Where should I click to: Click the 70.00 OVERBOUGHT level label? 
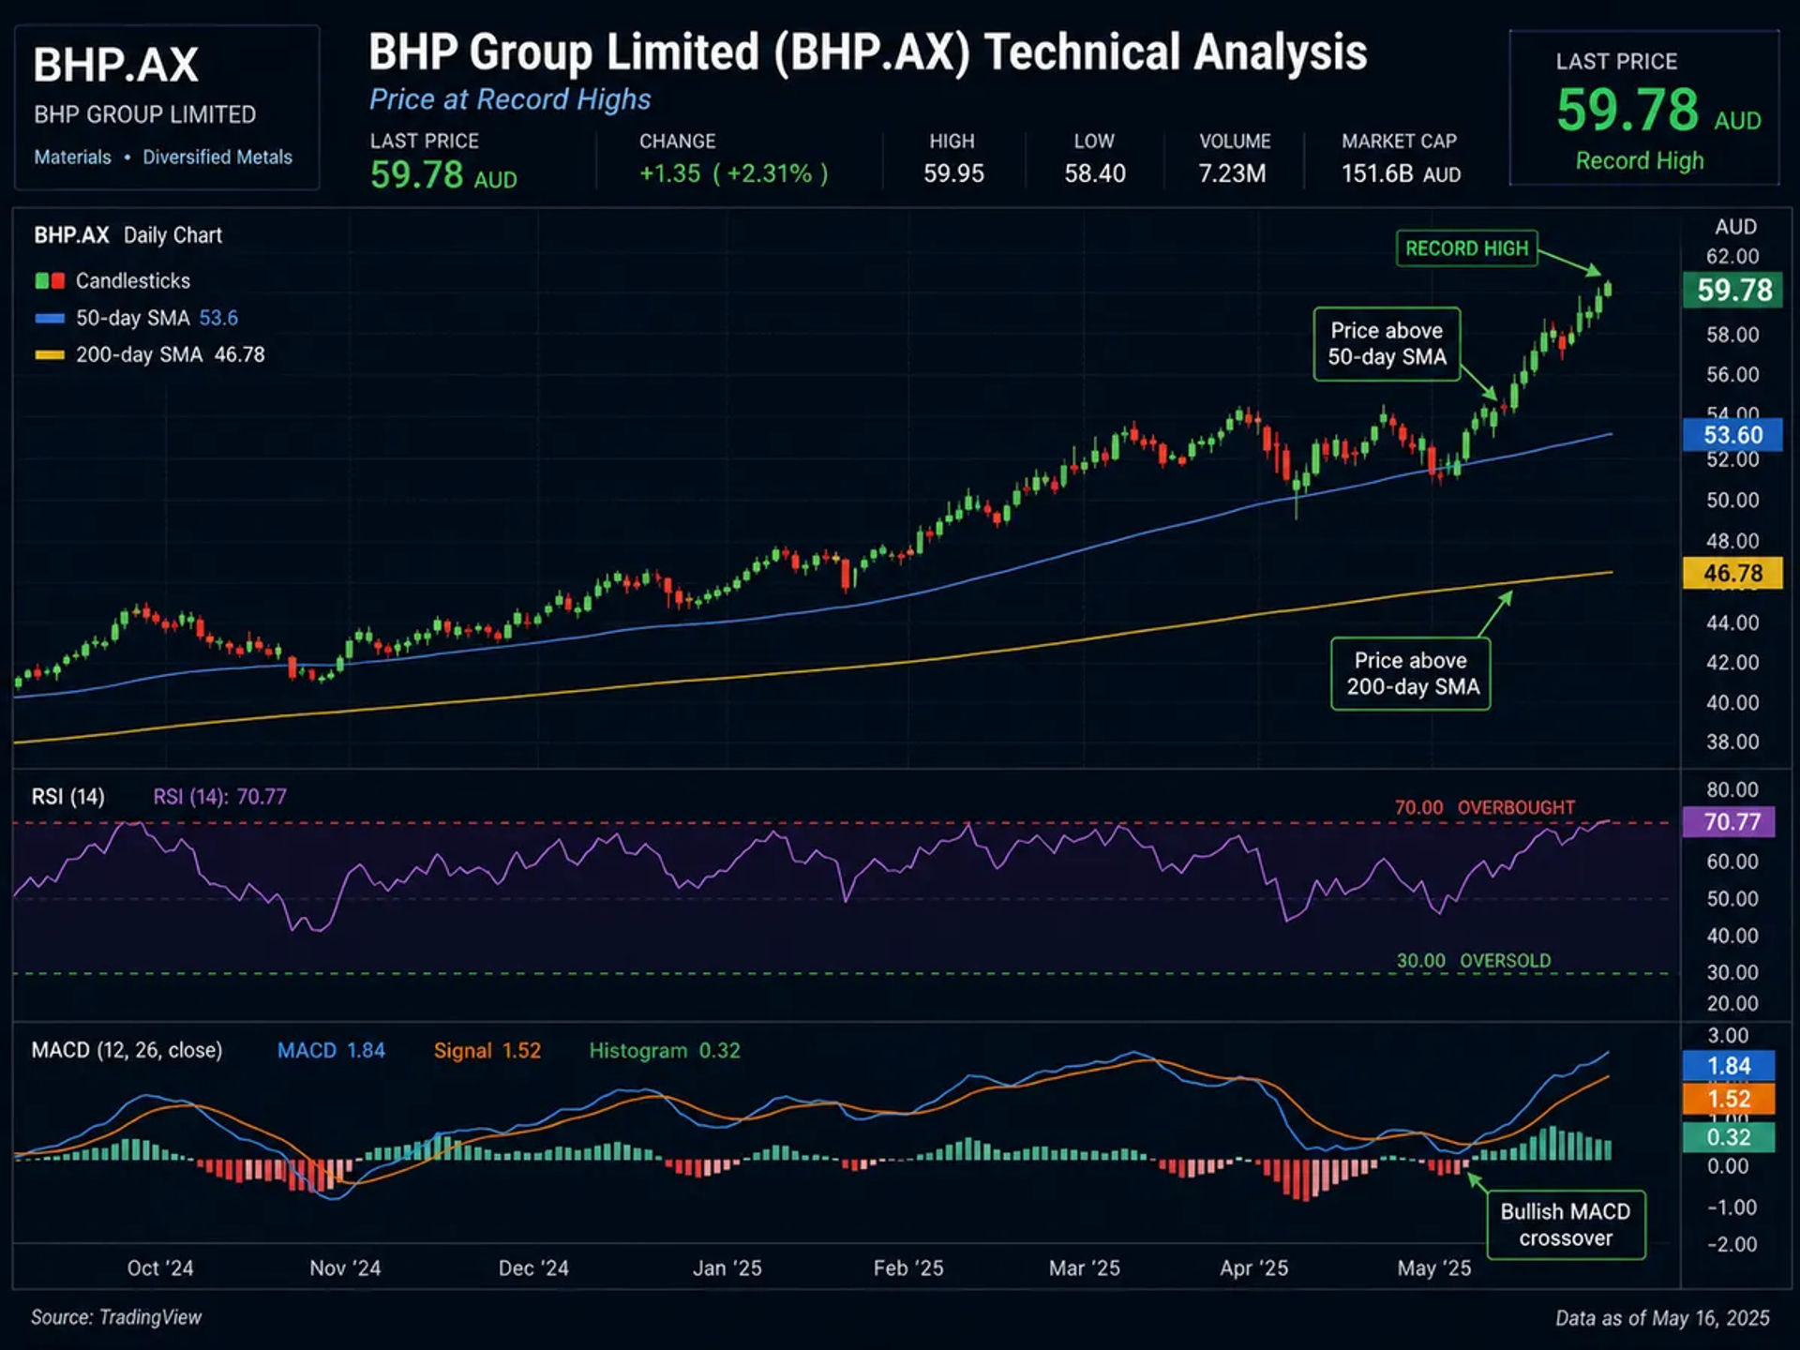click(x=1485, y=807)
